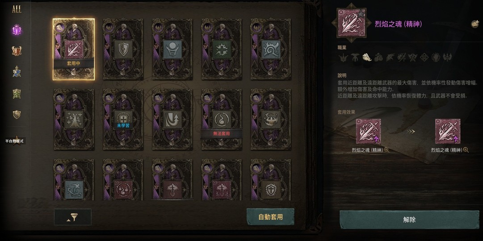Select the card labeled 未學習
The height and width of the screenshot is (241, 483).
(123, 120)
